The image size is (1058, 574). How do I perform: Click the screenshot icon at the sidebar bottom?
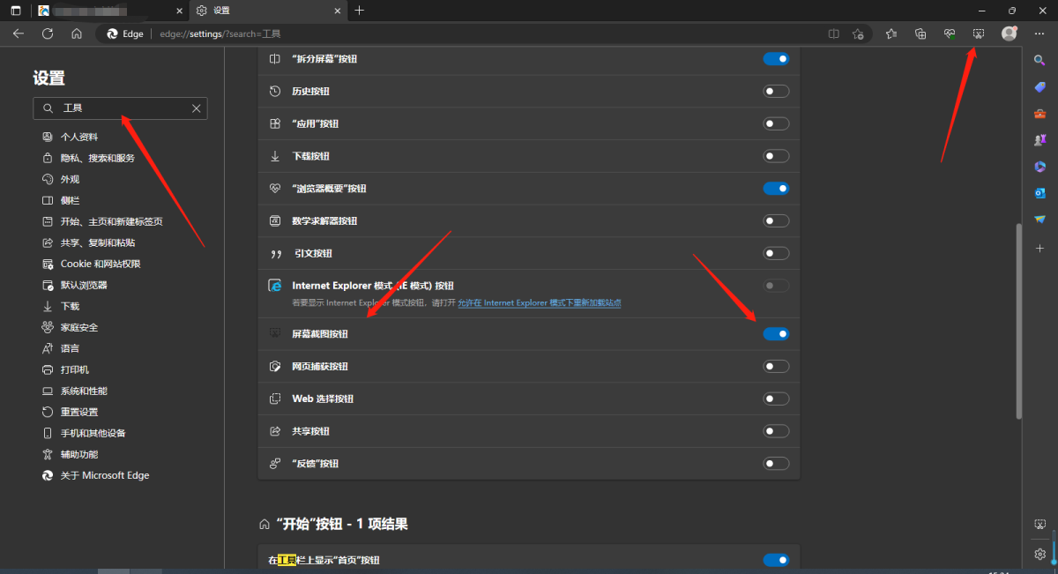point(1039,525)
